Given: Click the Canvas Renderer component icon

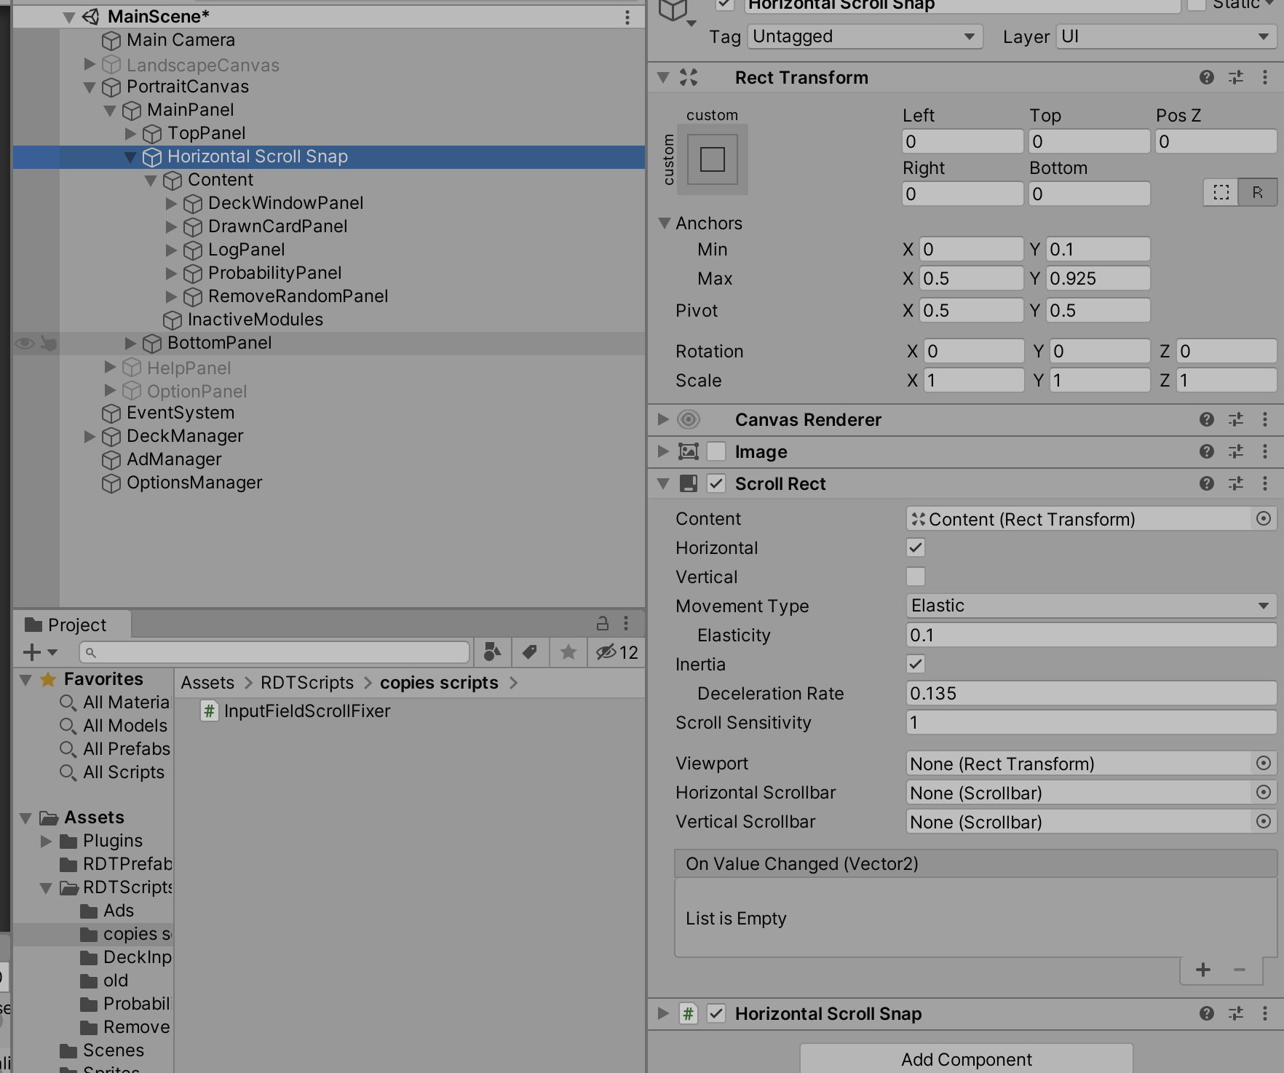Looking at the screenshot, I should click(687, 419).
